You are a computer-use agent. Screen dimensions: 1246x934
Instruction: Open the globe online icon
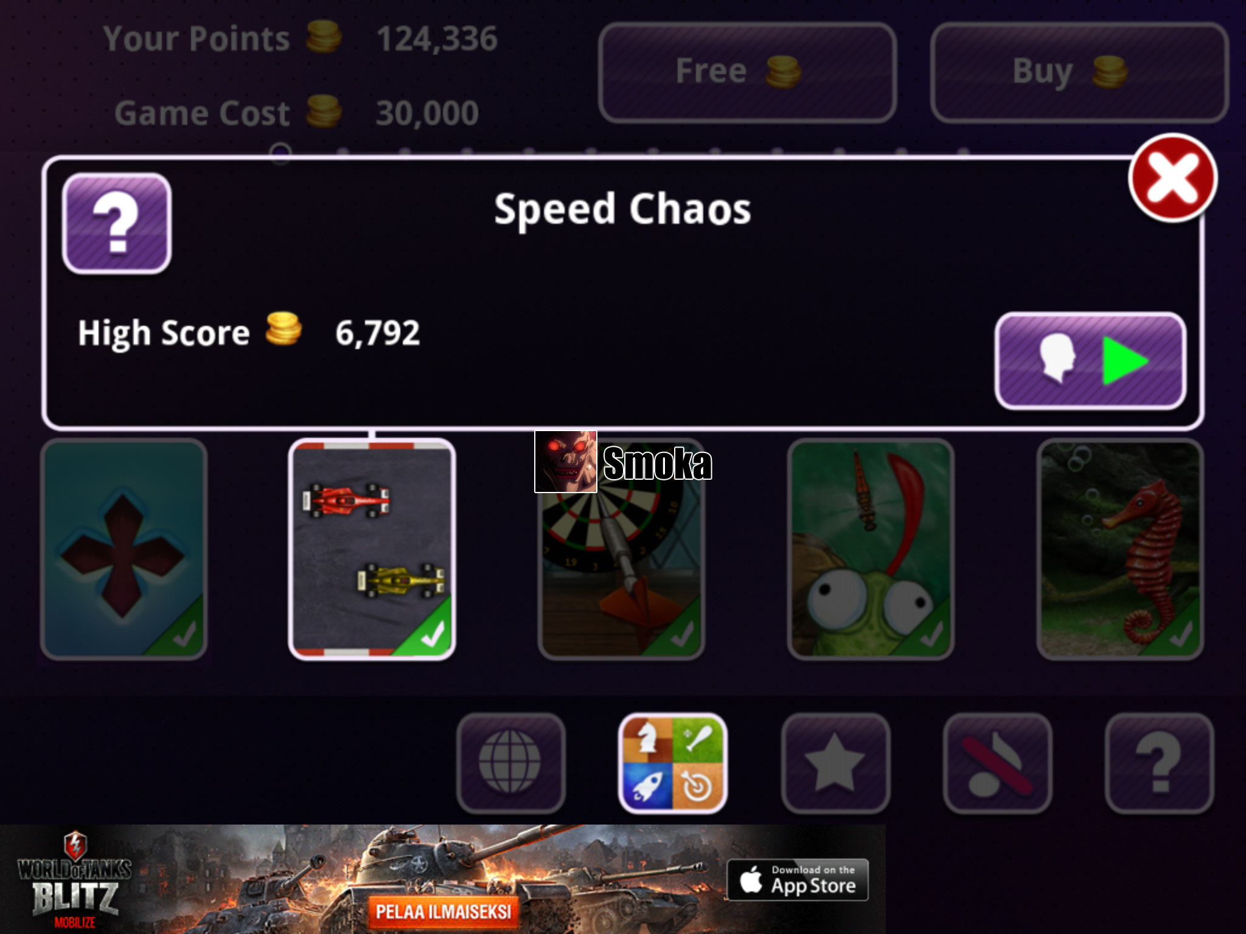pos(510,763)
